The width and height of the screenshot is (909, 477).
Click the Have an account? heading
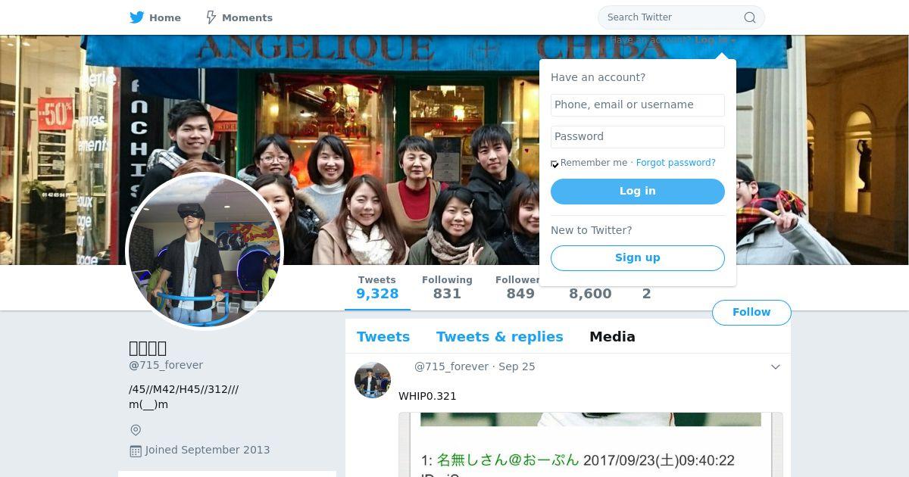pyautogui.click(x=598, y=77)
